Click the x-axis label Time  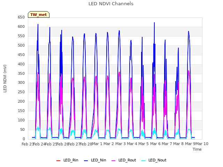pos(197,149)
